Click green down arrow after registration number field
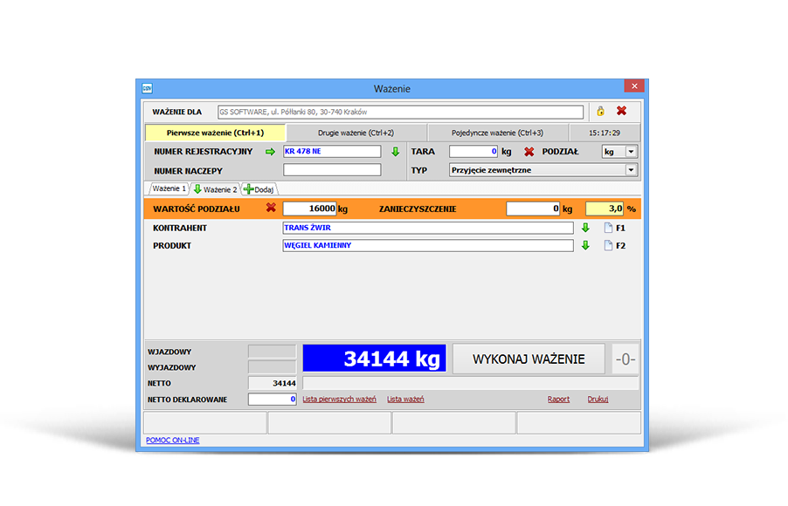 [x=395, y=152]
